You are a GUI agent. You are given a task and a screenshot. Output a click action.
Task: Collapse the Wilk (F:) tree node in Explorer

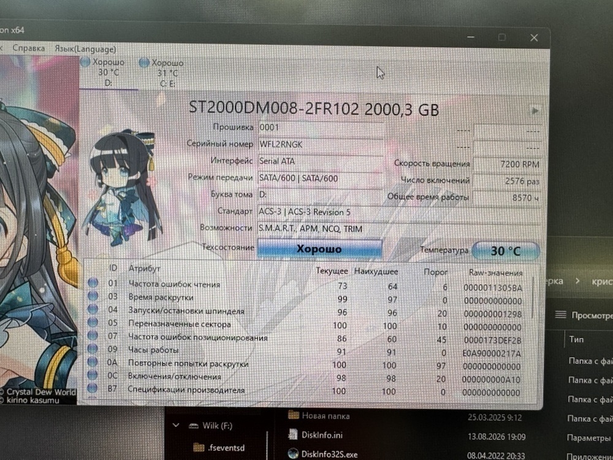coord(176,425)
